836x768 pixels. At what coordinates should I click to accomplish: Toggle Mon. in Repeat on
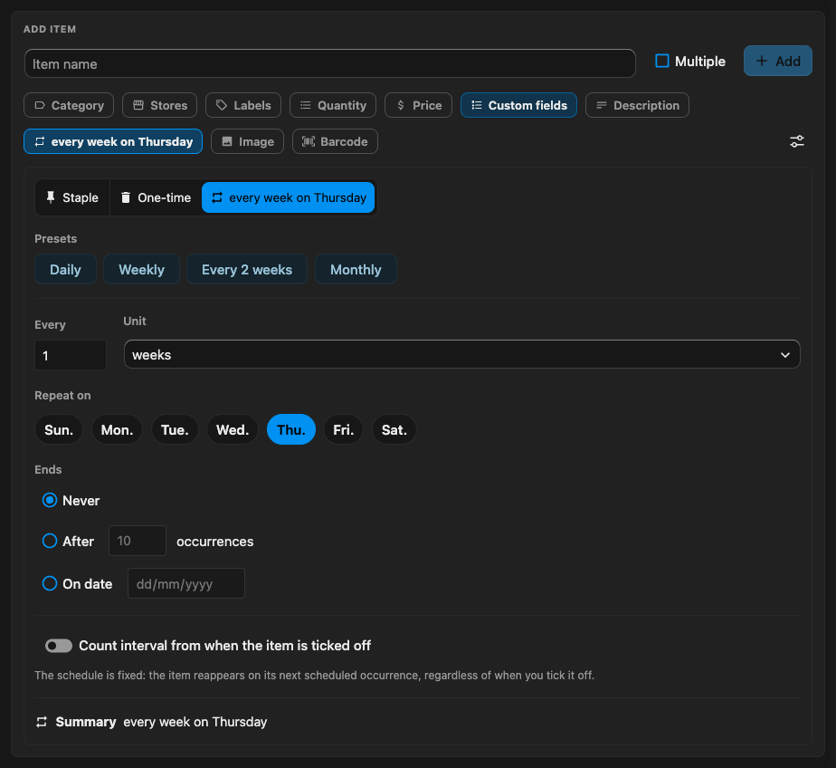(118, 429)
